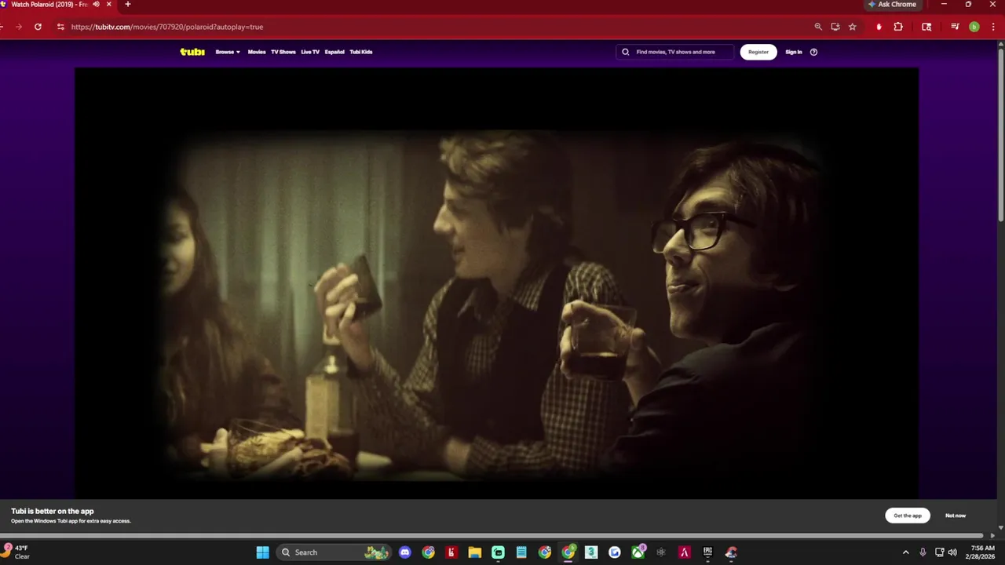Open the media controls music note icon
Screen dimensions: 1005x565
coord(955,27)
